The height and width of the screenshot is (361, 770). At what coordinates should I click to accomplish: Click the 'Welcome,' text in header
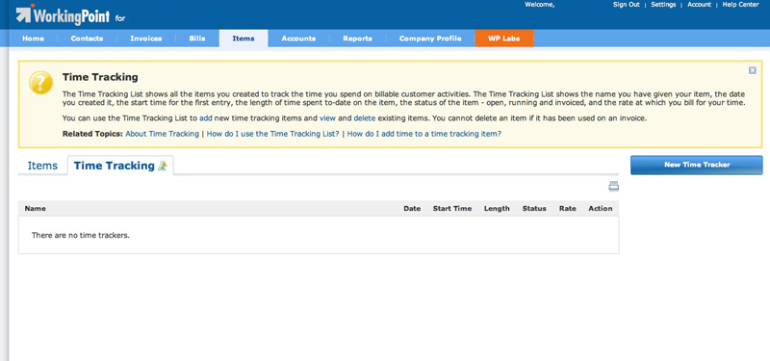coord(540,5)
